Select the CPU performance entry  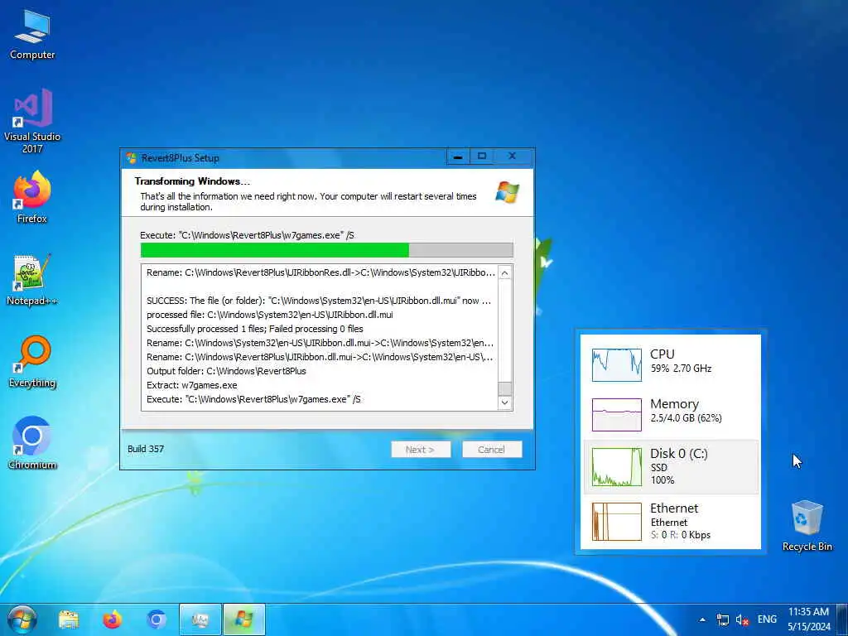pyautogui.click(x=671, y=364)
